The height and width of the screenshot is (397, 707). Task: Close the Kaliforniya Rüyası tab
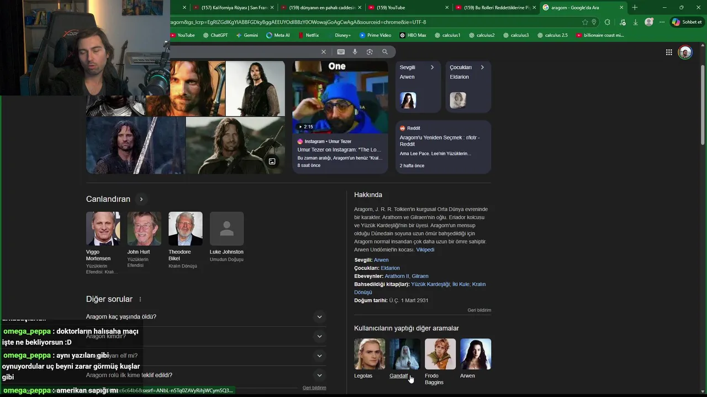[x=272, y=8]
